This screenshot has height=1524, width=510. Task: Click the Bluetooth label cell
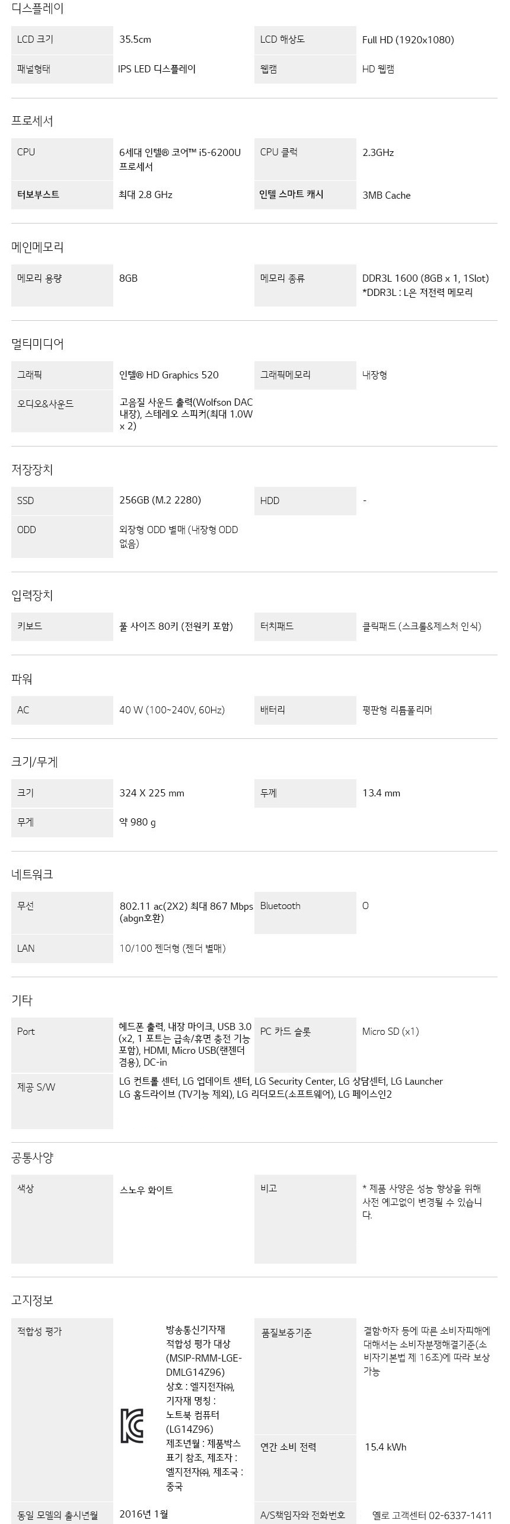305,913
